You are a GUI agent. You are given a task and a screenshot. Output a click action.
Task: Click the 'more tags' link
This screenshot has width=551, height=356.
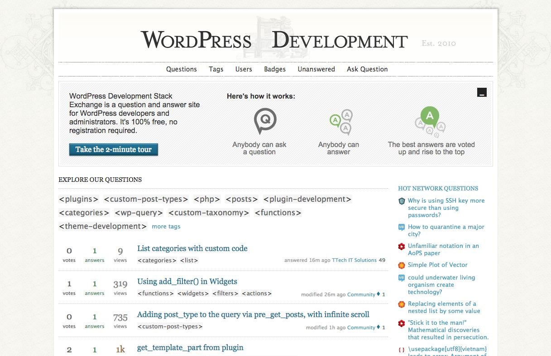[166, 227]
